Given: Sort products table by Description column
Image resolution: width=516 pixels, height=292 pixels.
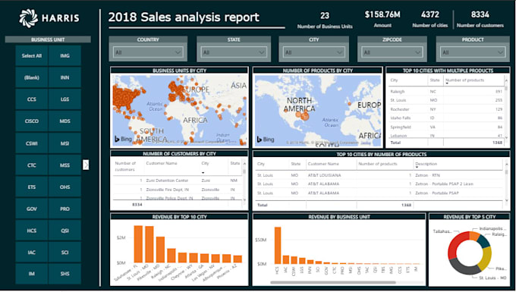Looking at the screenshot, I should [x=426, y=164].
